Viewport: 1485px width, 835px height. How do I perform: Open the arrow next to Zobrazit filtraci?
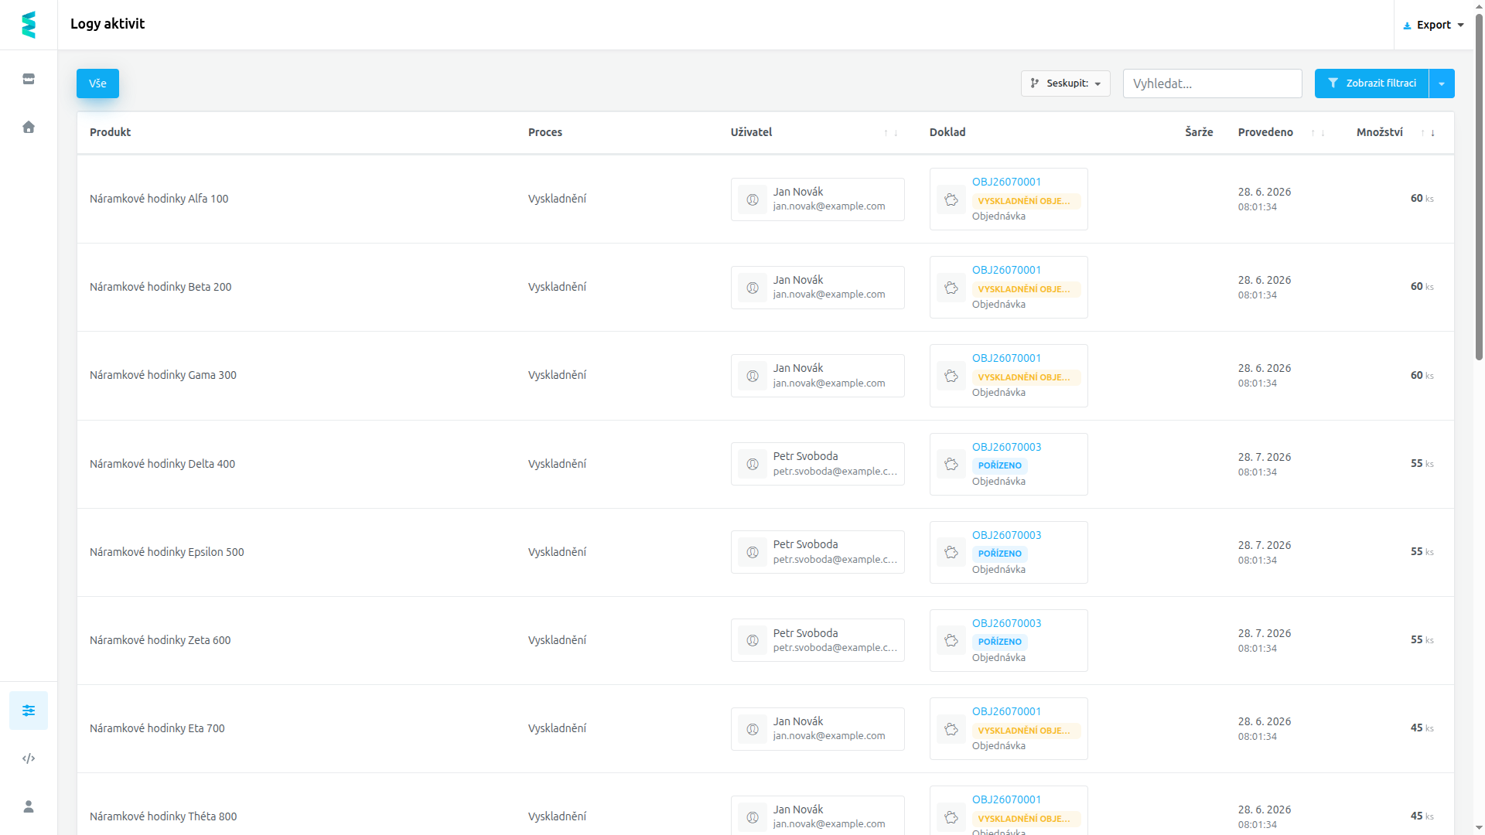(1442, 83)
